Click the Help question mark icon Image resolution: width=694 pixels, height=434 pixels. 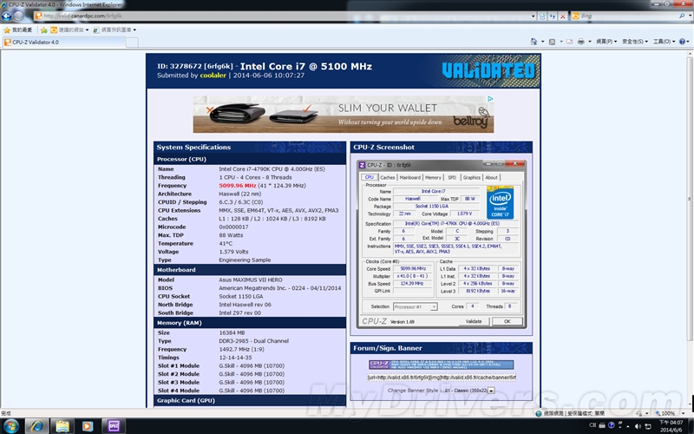(x=682, y=42)
